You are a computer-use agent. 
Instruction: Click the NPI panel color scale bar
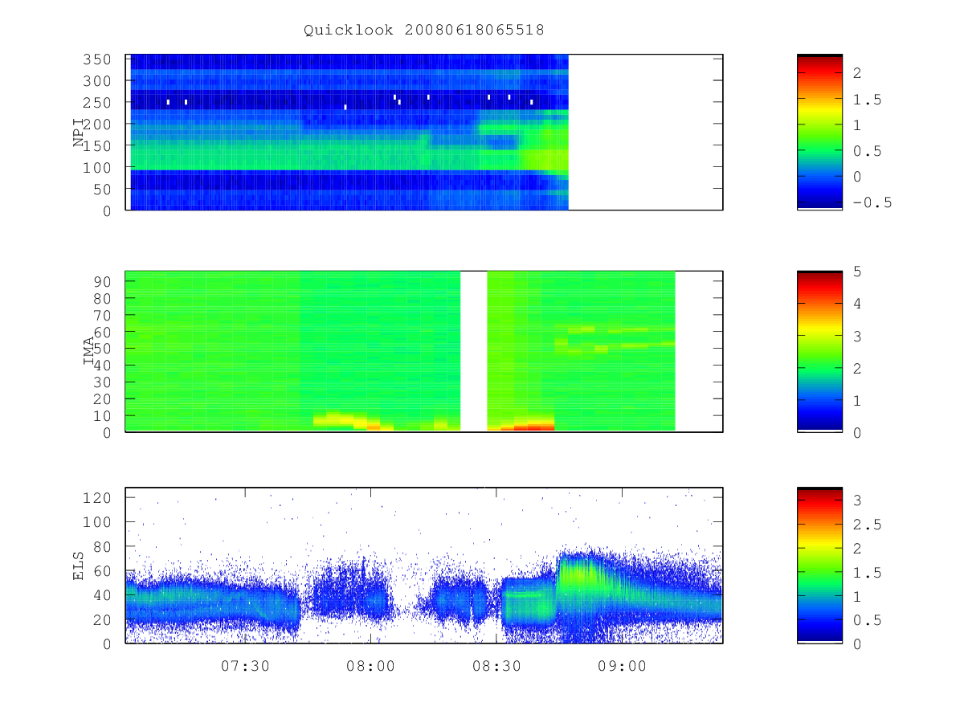(x=819, y=133)
